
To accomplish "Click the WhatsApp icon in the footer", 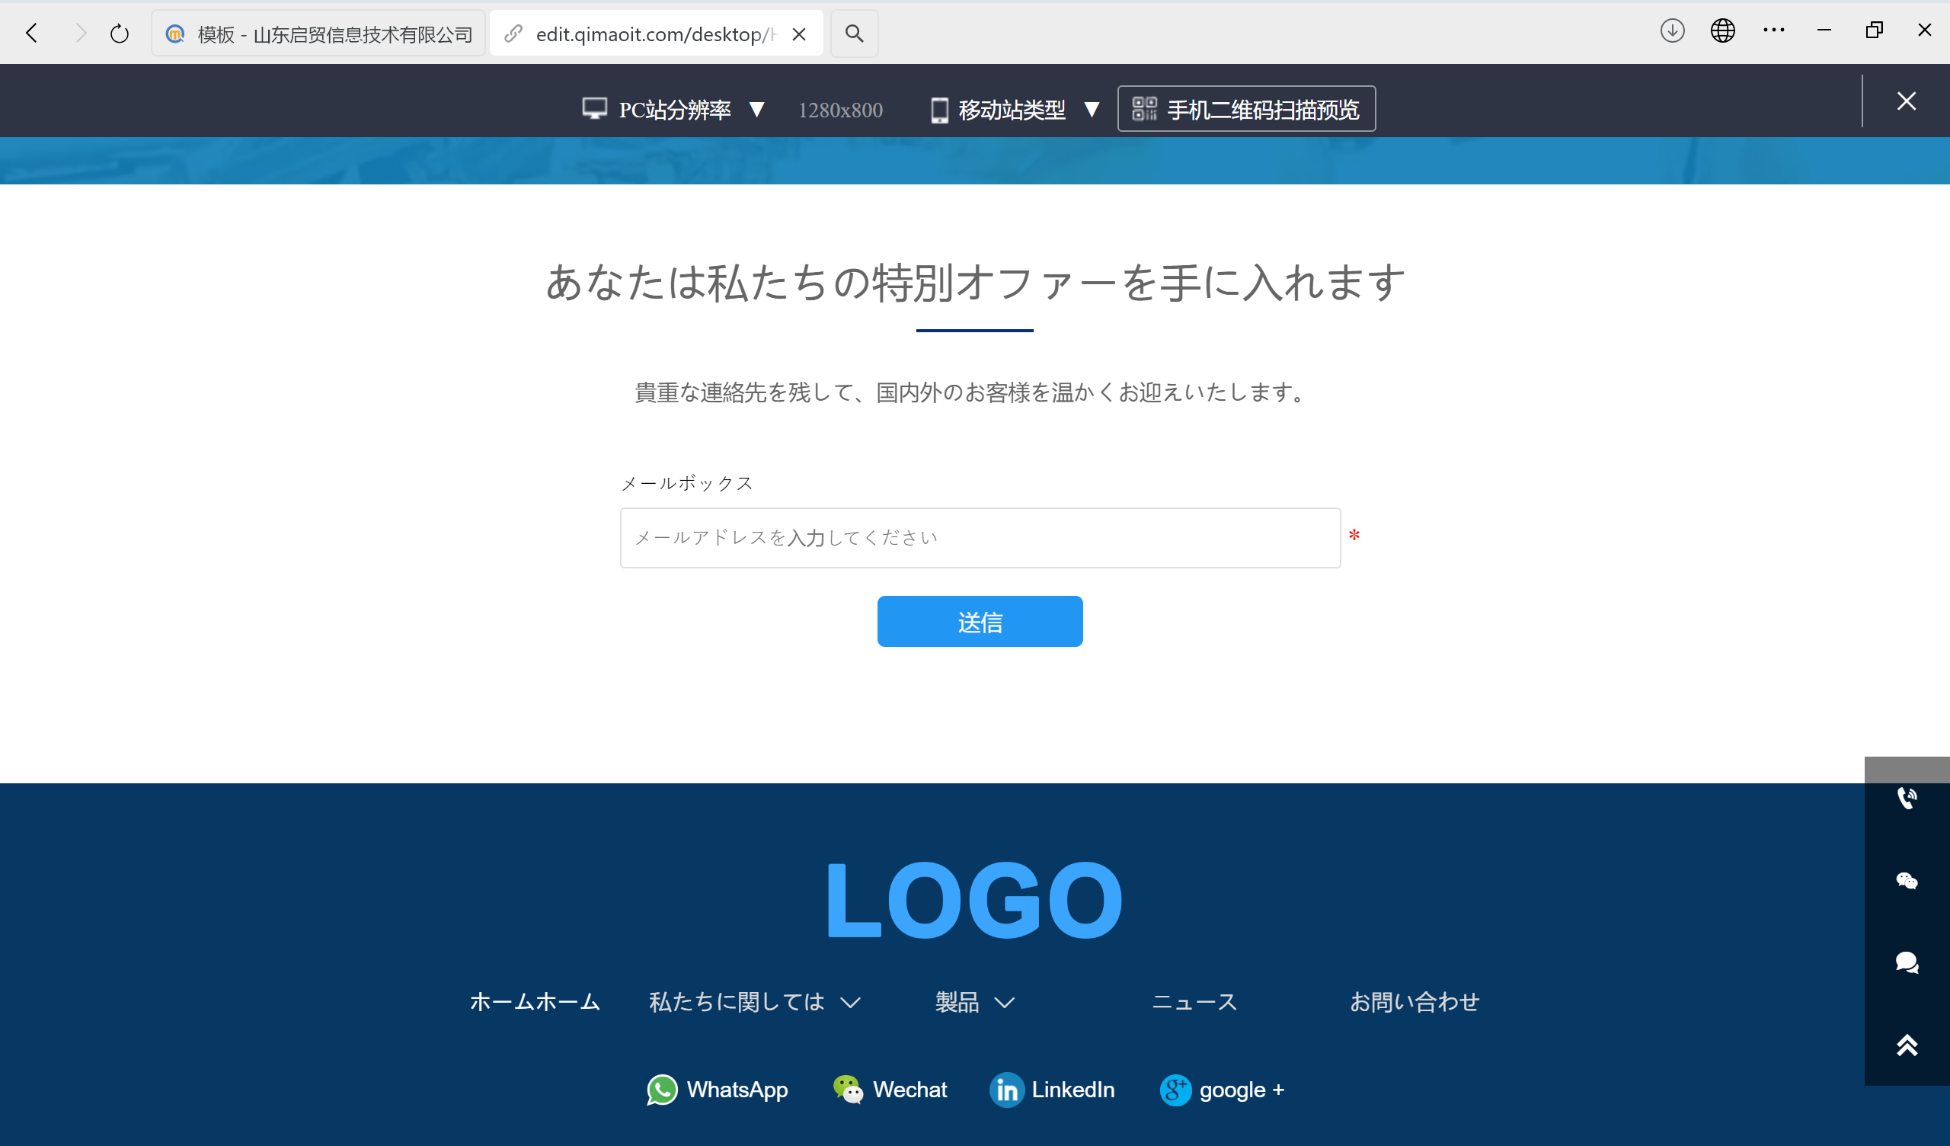I will (663, 1090).
